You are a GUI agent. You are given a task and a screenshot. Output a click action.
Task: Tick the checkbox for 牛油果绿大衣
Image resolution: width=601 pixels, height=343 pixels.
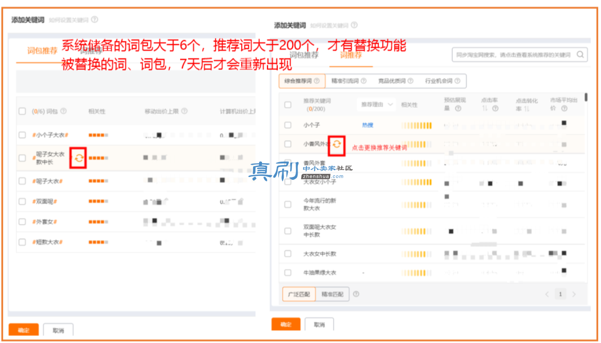(x=288, y=273)
